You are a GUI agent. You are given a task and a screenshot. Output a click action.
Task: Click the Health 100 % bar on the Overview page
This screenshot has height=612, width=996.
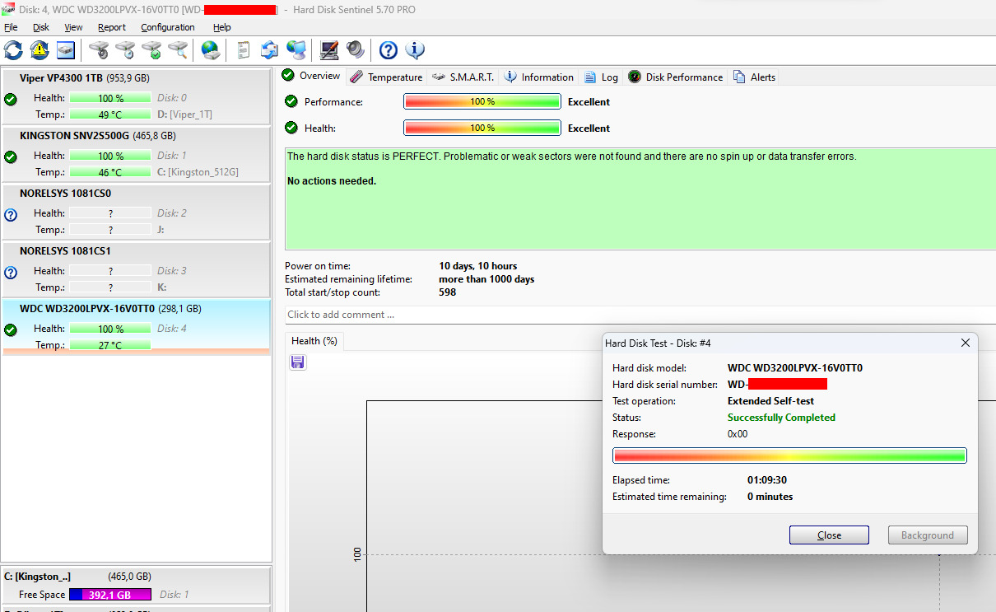482,128
